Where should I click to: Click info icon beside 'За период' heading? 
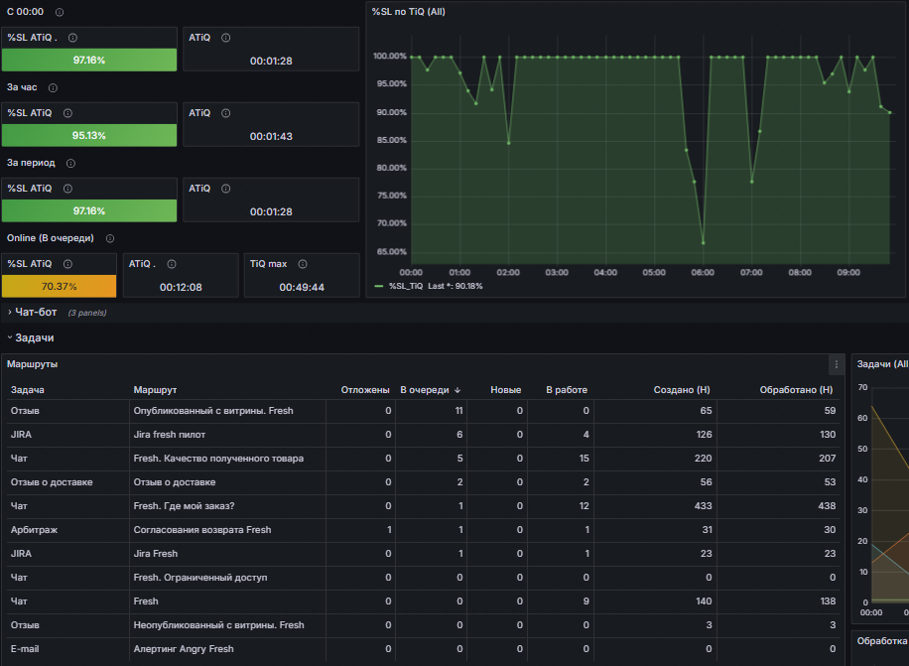[x=70, y=164]
